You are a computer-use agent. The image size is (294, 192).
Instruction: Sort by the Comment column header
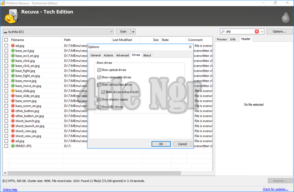coord(199,40)
